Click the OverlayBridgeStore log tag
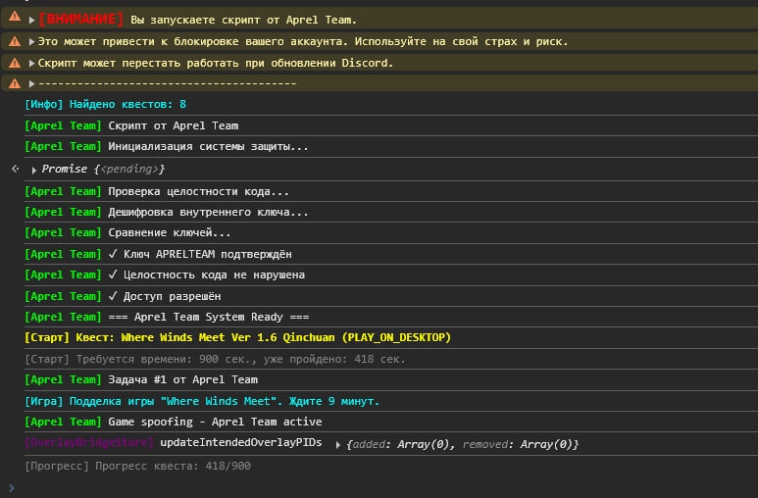The width and height of the screenshot is (758, 498). click(x=89, y=443)
